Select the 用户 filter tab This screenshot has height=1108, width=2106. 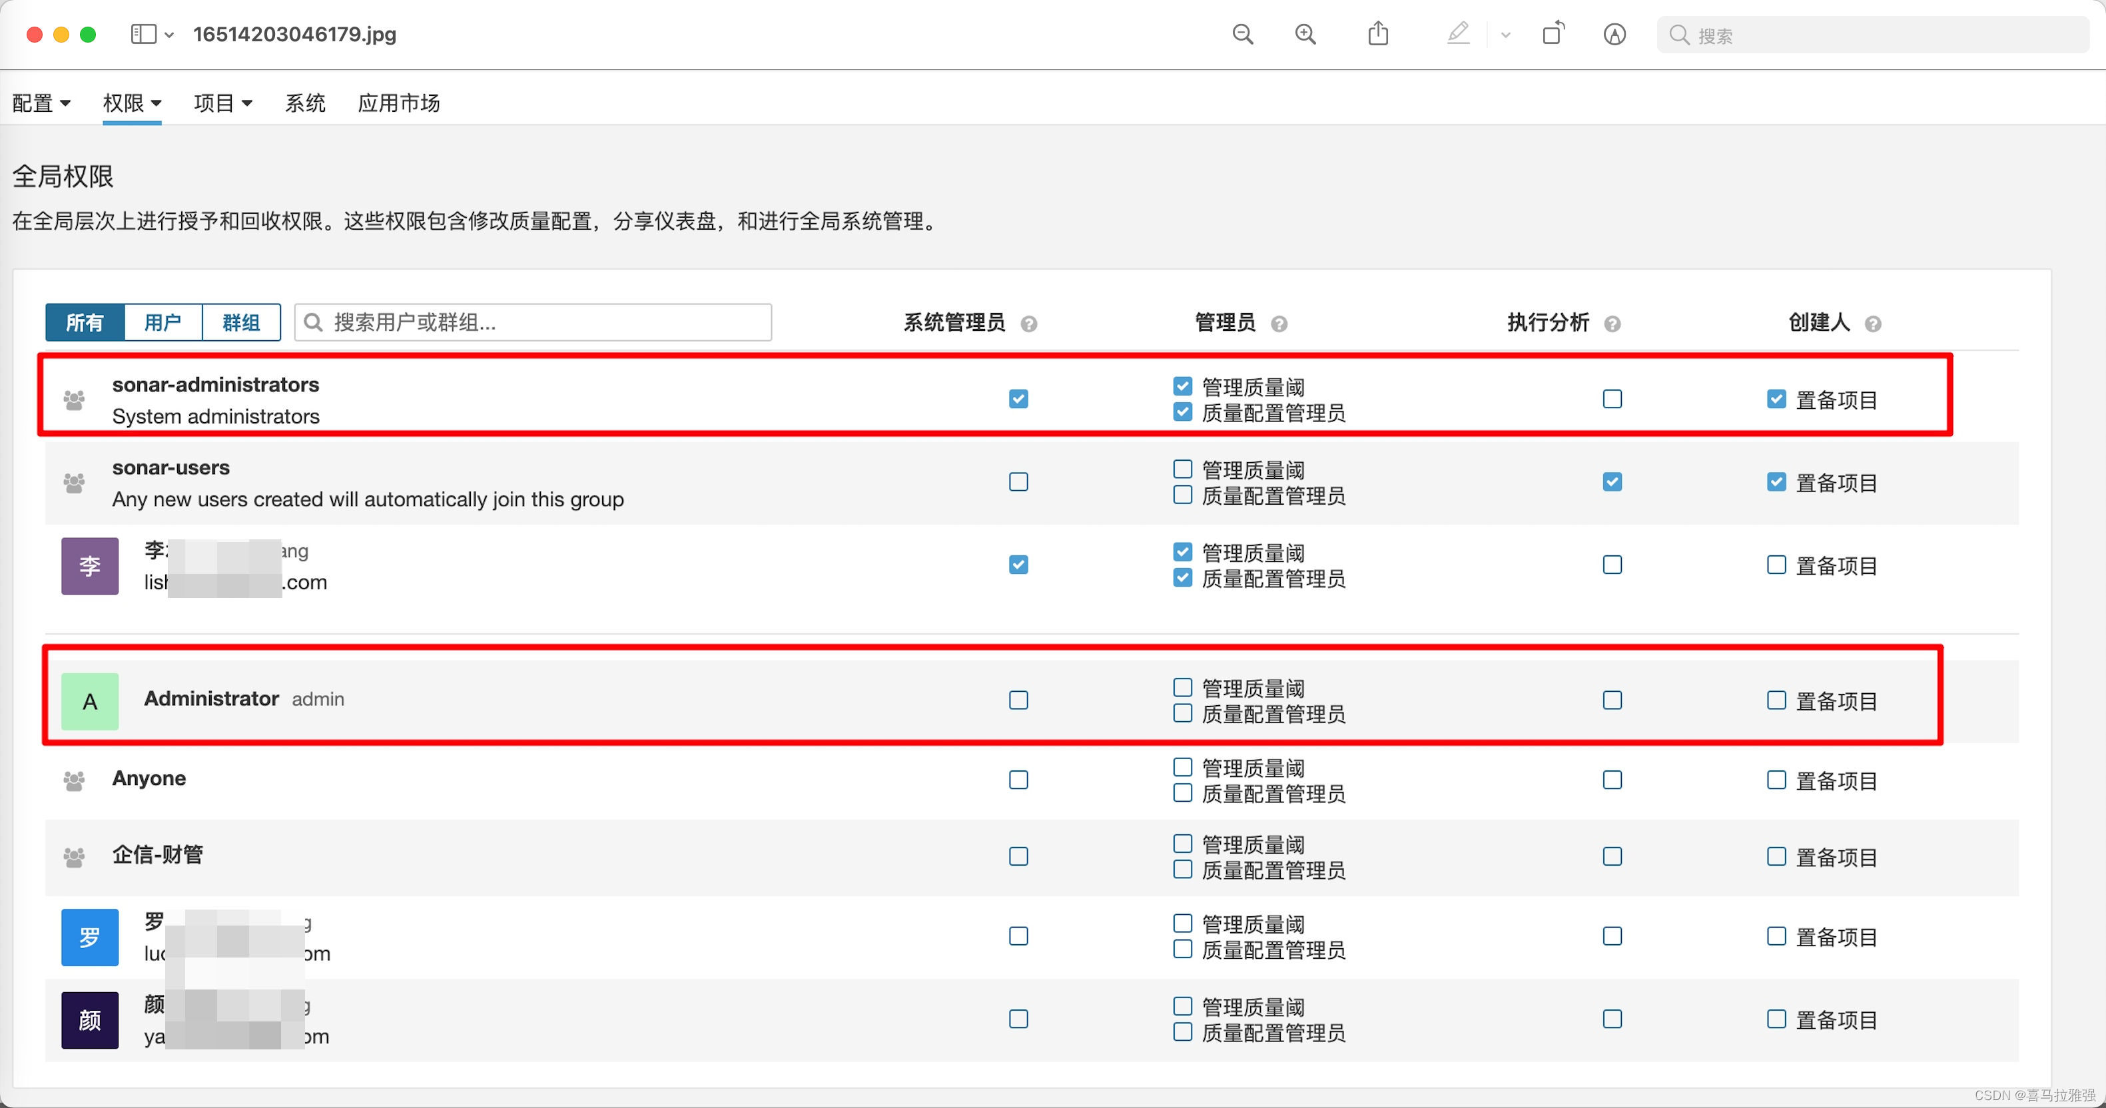click(163, 322)
